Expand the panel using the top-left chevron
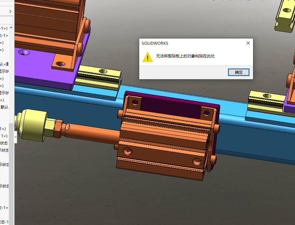295x225 pixels. click(x=10, y=11)
